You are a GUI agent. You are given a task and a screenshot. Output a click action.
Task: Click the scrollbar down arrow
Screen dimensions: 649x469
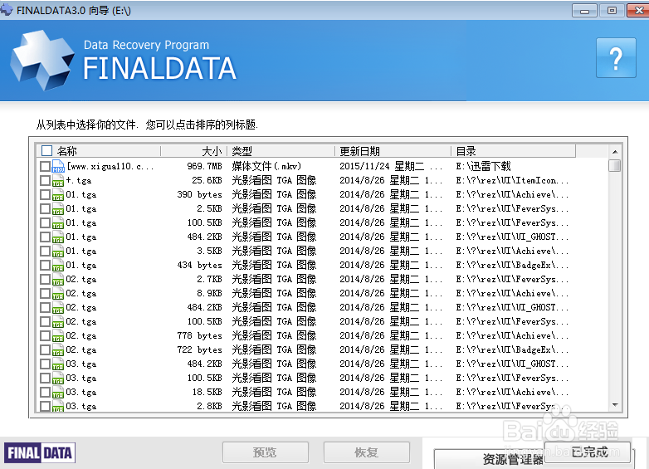click(x=615, y=405)
